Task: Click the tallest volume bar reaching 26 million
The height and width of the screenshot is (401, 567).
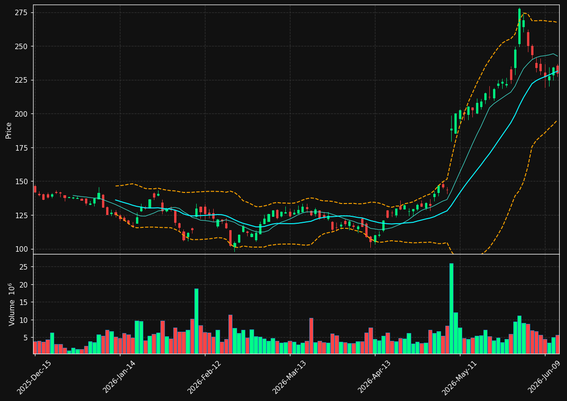Action: coord(451,308)
